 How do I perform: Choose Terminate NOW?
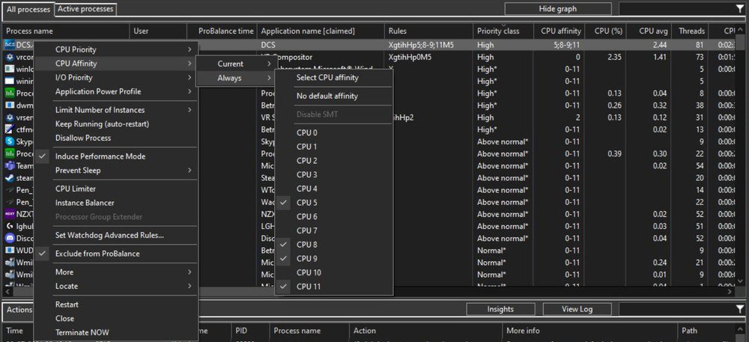point(116,332)
